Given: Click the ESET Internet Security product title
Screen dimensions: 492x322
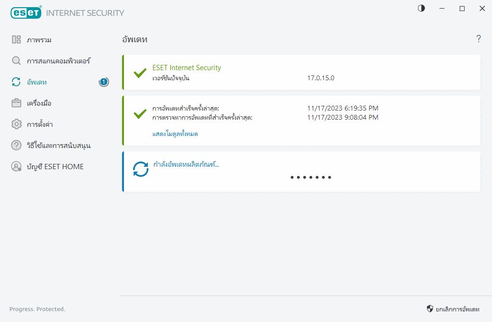Looking at the screenshot, I should click(x=186, y=68).
